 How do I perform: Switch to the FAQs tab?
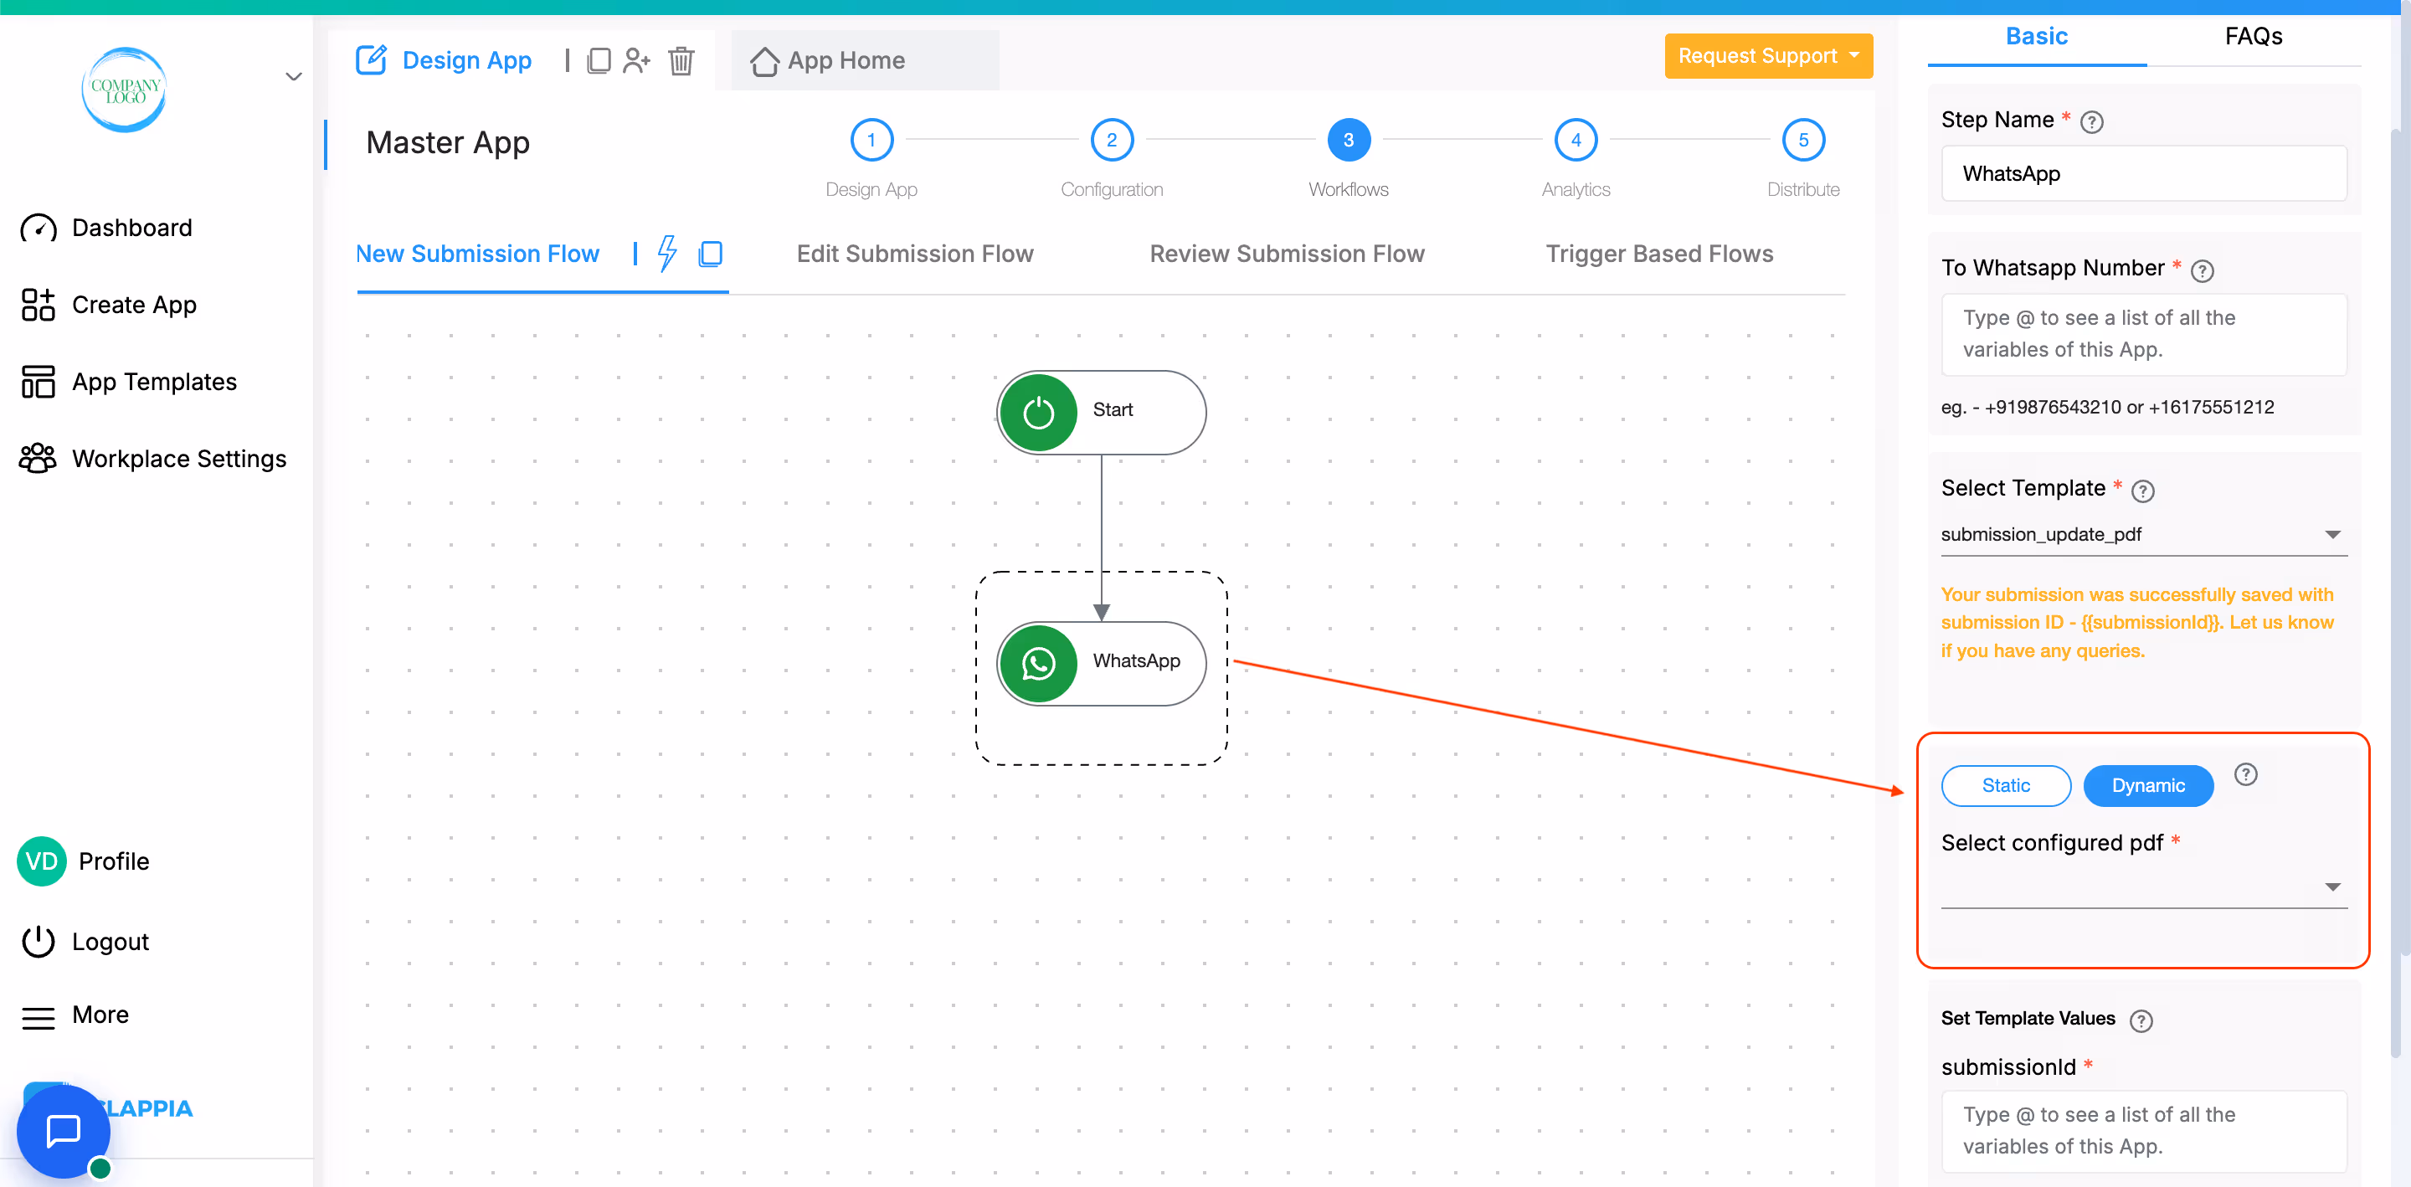tap(2252, 37)
